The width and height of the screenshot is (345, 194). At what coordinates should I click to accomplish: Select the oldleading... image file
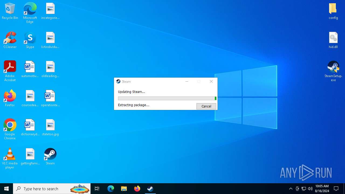click(50, 70)
